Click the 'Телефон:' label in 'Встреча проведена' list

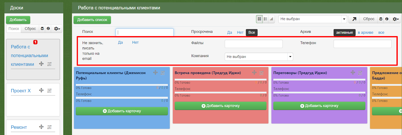[183, 89]
